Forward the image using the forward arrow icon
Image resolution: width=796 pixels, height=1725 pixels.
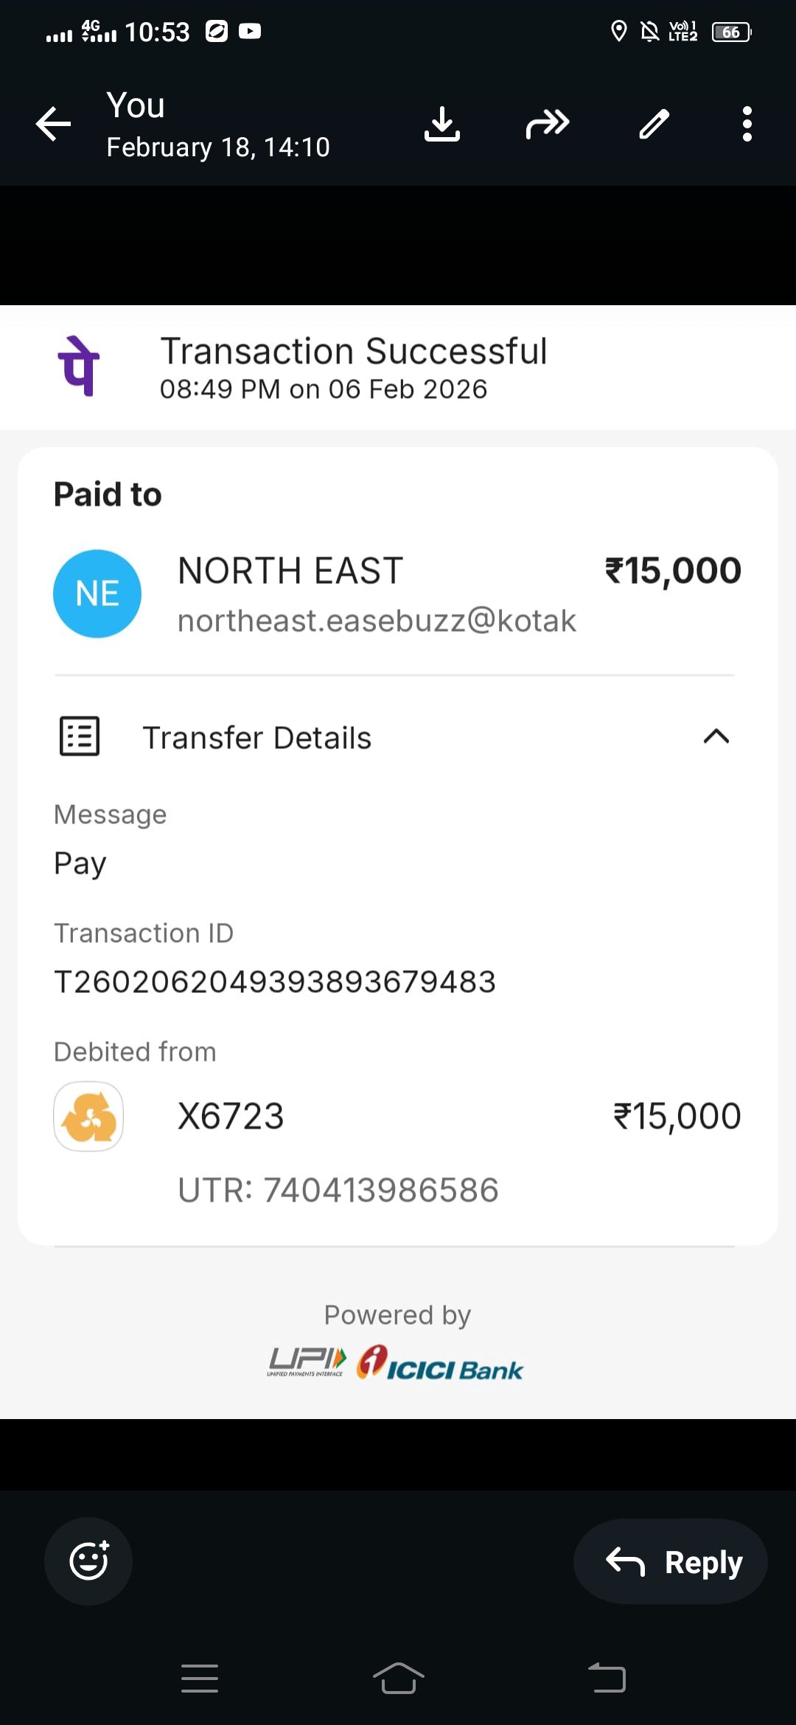point(548,124)
